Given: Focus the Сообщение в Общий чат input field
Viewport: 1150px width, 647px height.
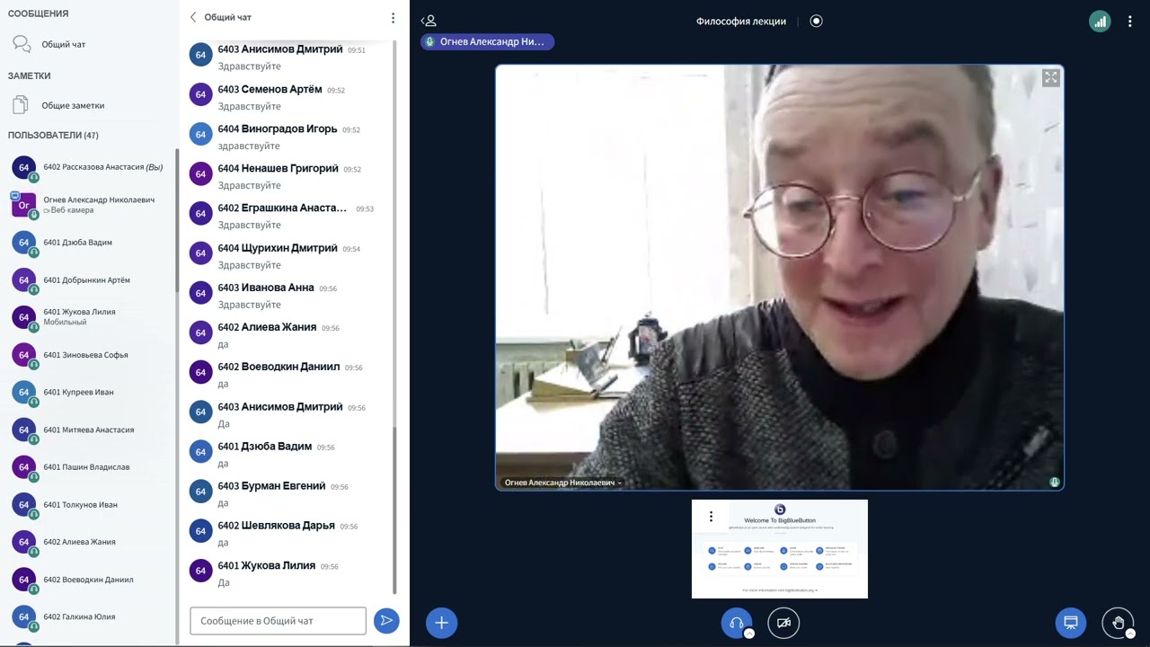Looking at the screenshot, I should click(278, 621).
